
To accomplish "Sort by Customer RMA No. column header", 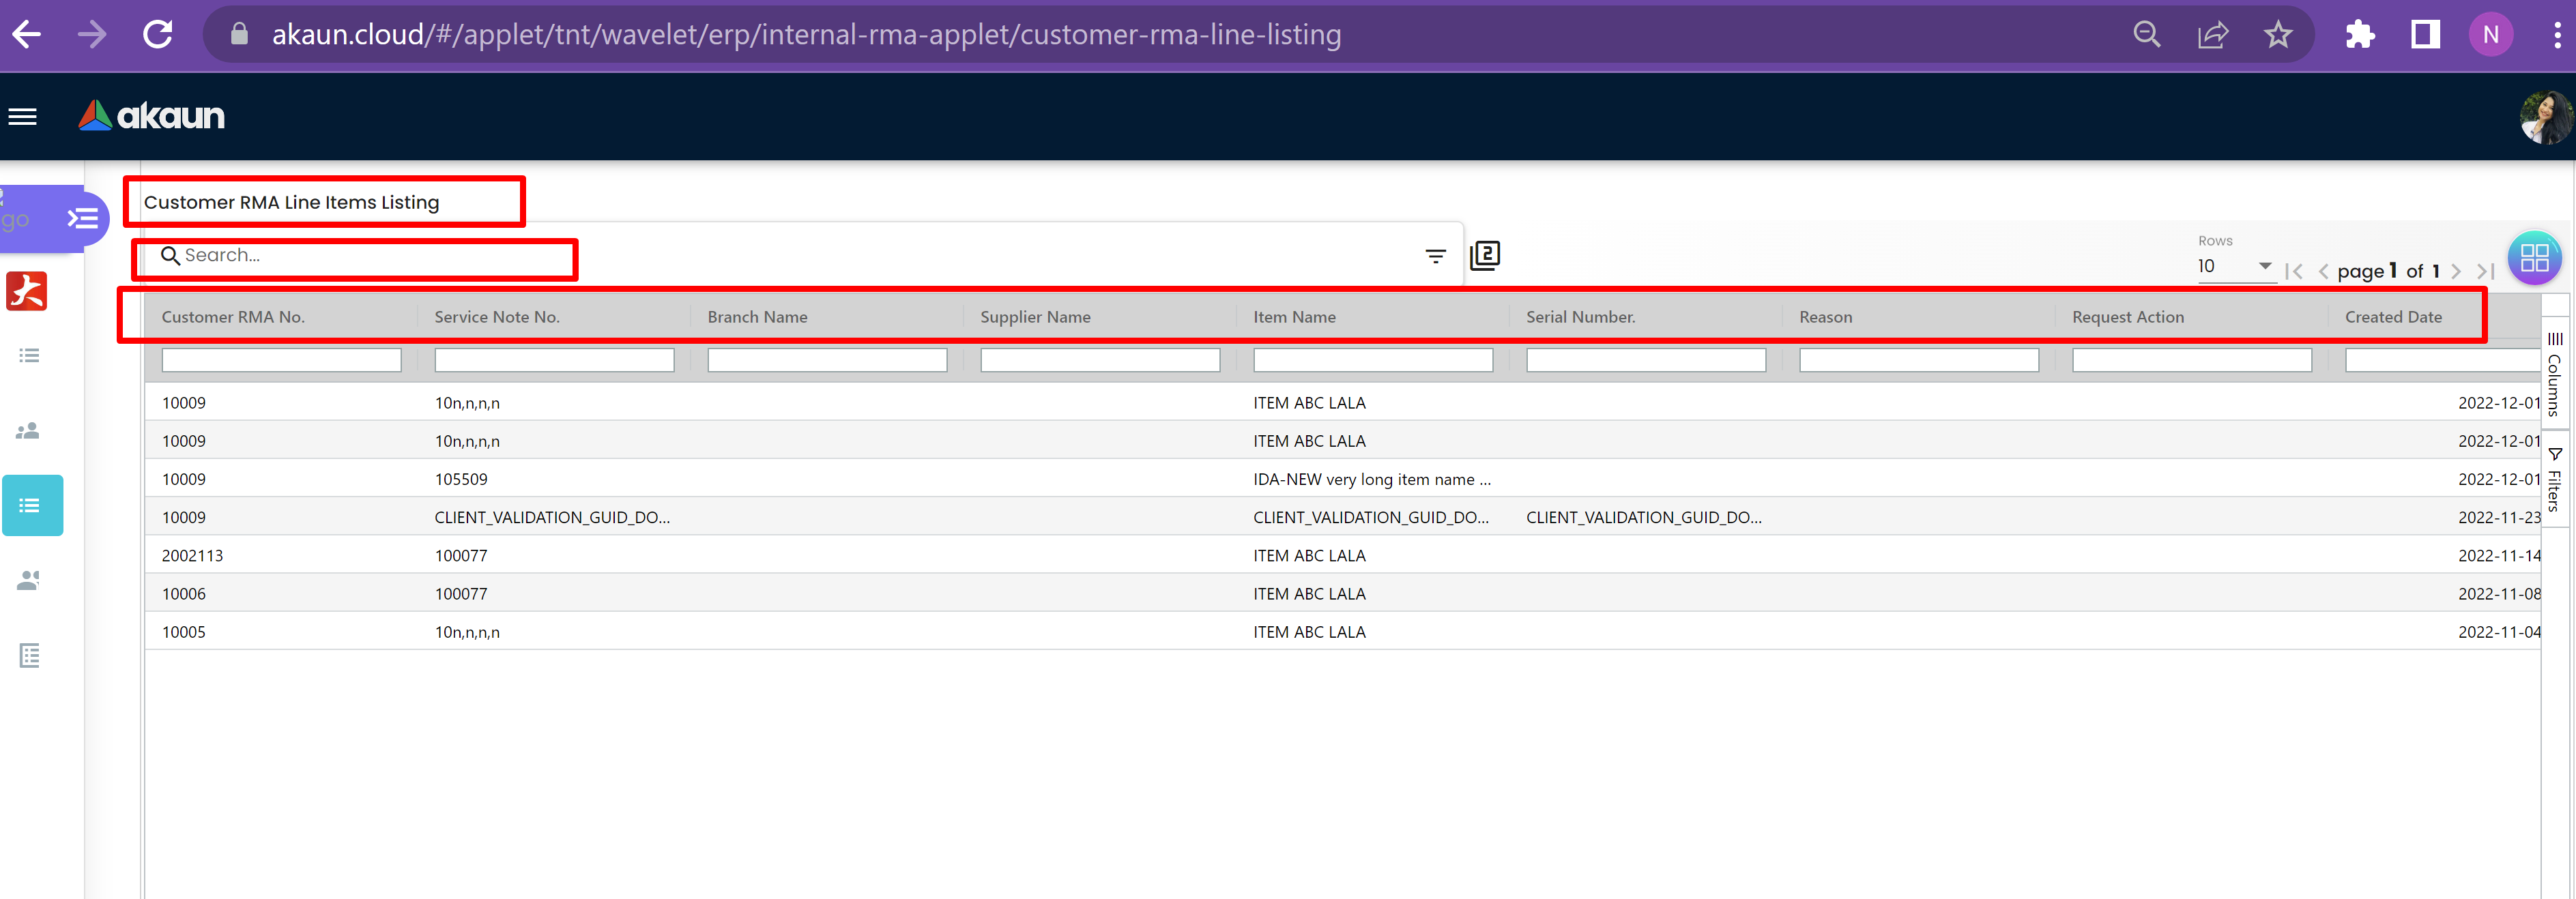I will click(x=233, y=317).
